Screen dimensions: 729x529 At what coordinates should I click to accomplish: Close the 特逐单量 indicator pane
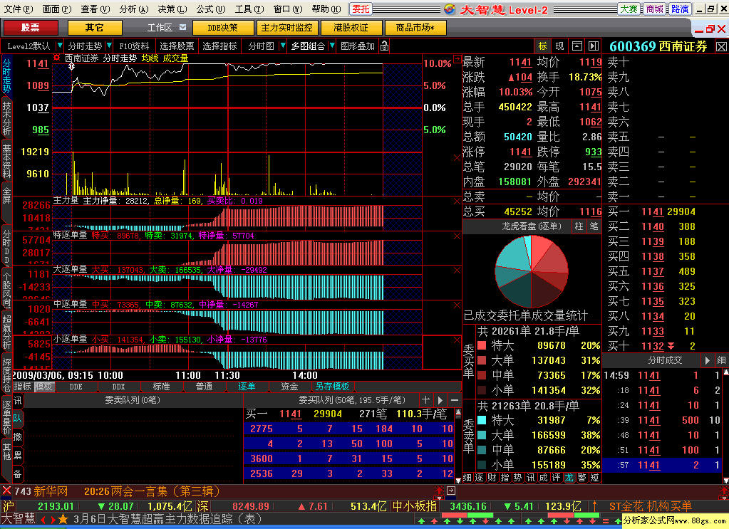click(457, 236)
